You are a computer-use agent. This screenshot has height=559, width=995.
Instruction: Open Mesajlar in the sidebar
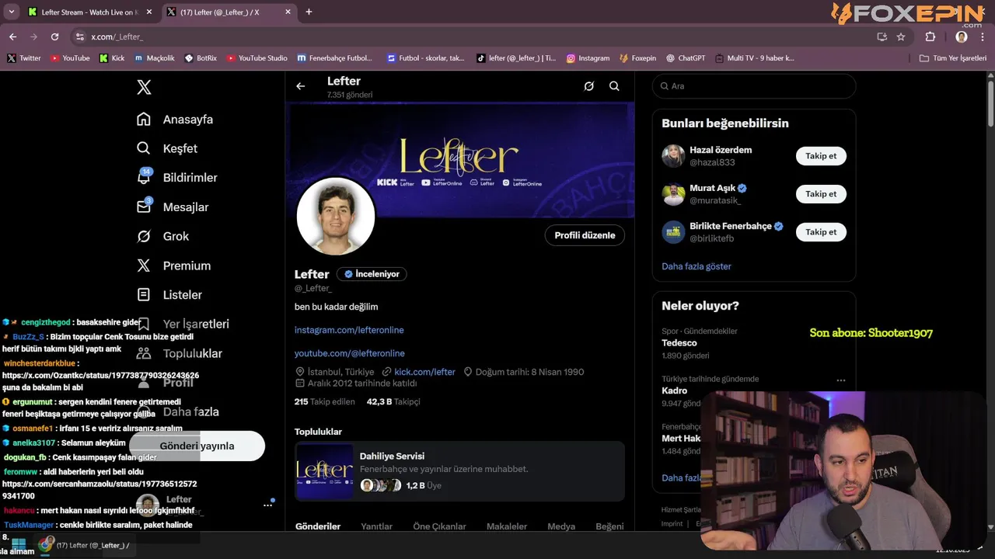click(173, 207)
